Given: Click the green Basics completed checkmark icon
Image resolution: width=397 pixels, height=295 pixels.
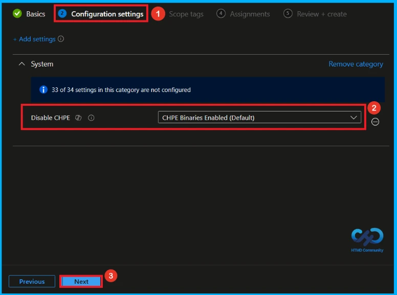Looking at the screenshot, I should point(17,13).
